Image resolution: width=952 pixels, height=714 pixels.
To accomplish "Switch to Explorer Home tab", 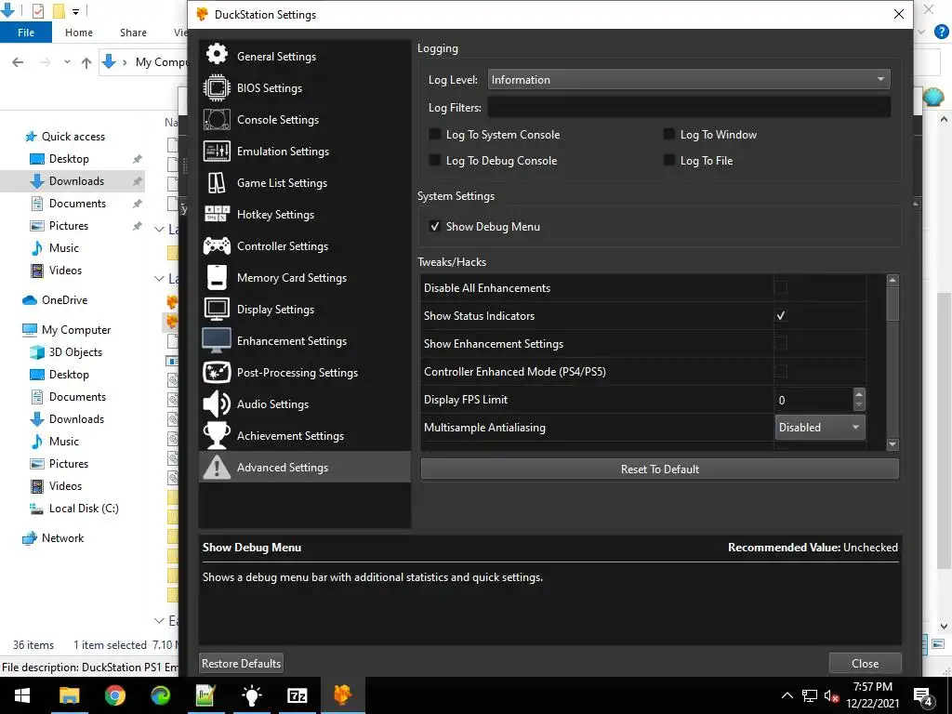I will tap(79, 33).
